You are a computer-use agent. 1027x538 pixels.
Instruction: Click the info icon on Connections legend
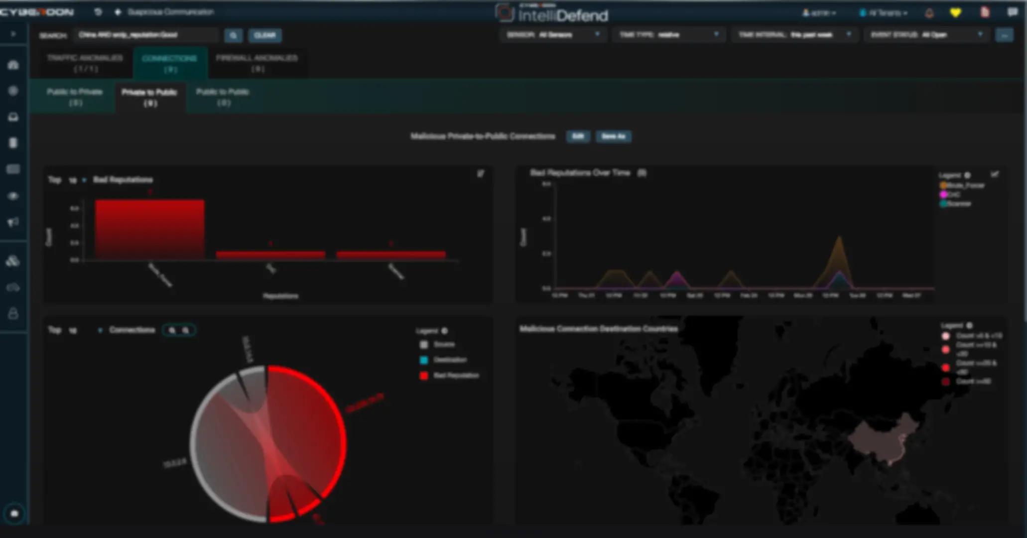point(445,331)
